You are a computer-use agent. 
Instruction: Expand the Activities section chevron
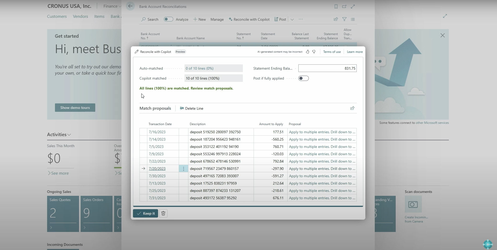(69, 135)
